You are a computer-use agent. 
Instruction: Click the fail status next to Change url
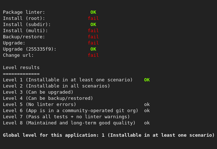[93, 55]
